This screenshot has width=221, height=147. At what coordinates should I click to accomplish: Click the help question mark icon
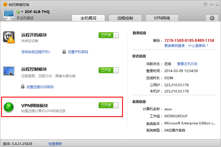pos(205,4)
